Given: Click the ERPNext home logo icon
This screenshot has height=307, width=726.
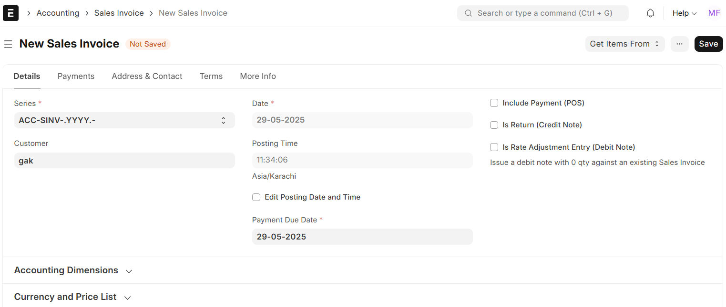Looking at the screenshot, I should coord(10,13).
